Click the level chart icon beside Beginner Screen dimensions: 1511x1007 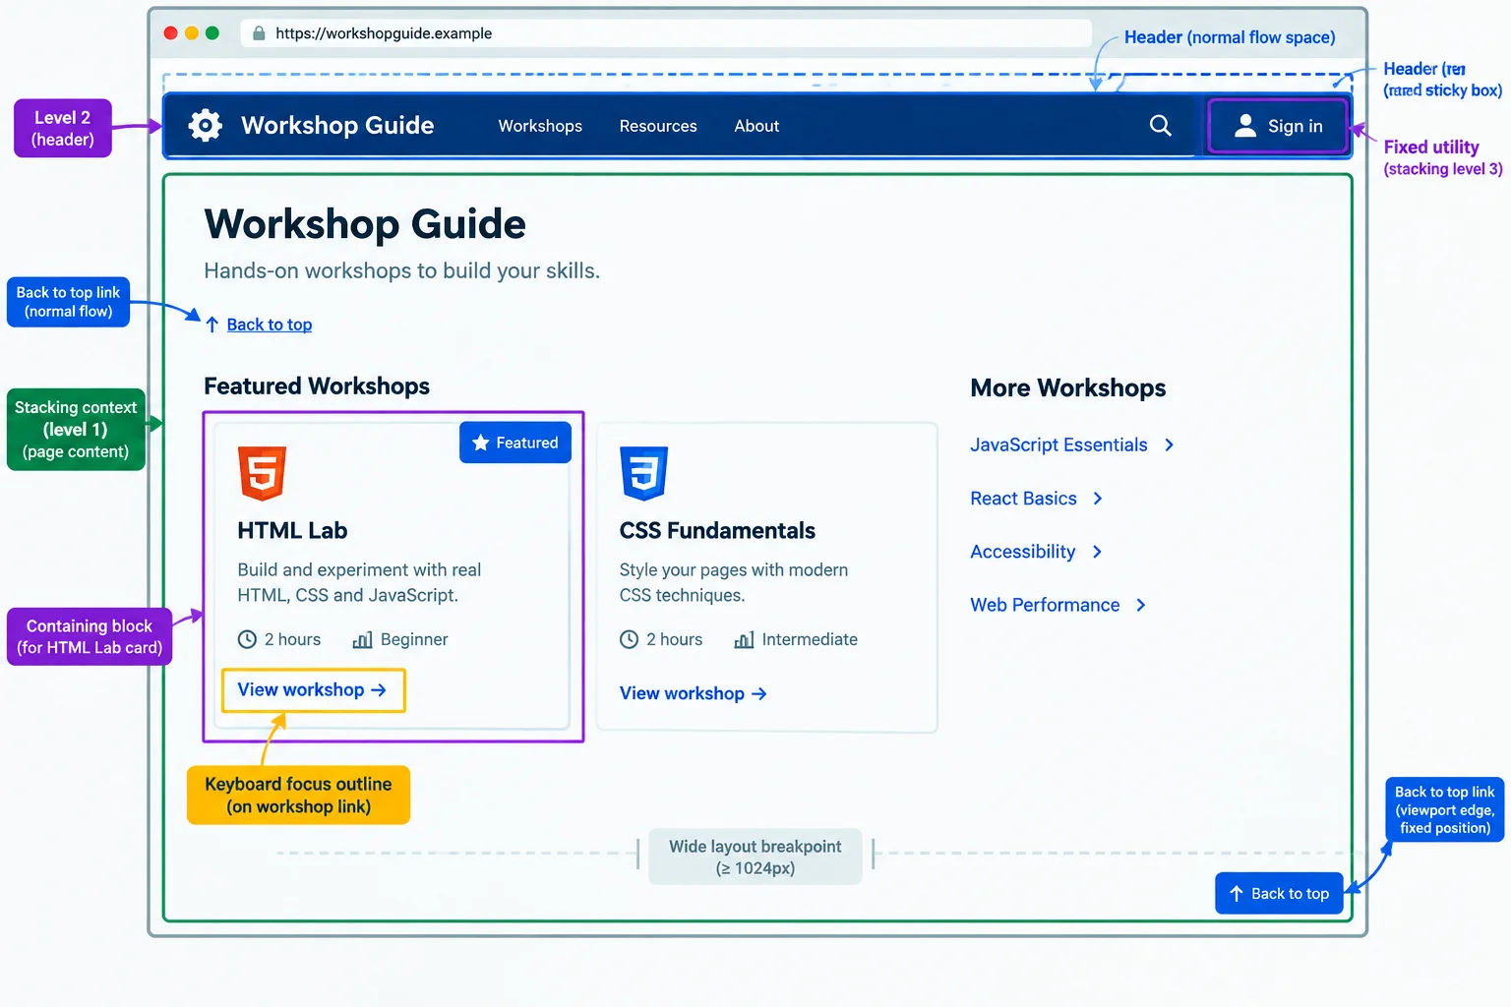tap(362, 640)
